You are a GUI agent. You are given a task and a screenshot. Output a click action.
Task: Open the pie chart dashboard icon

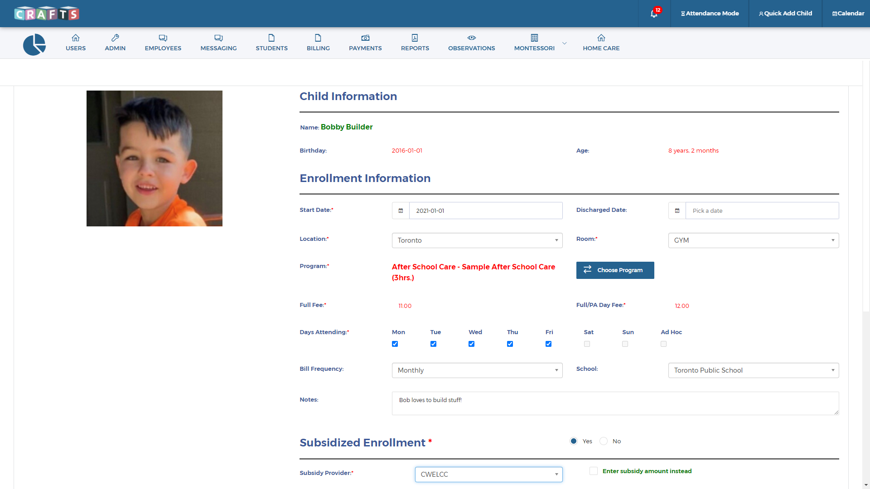point(34,44)
